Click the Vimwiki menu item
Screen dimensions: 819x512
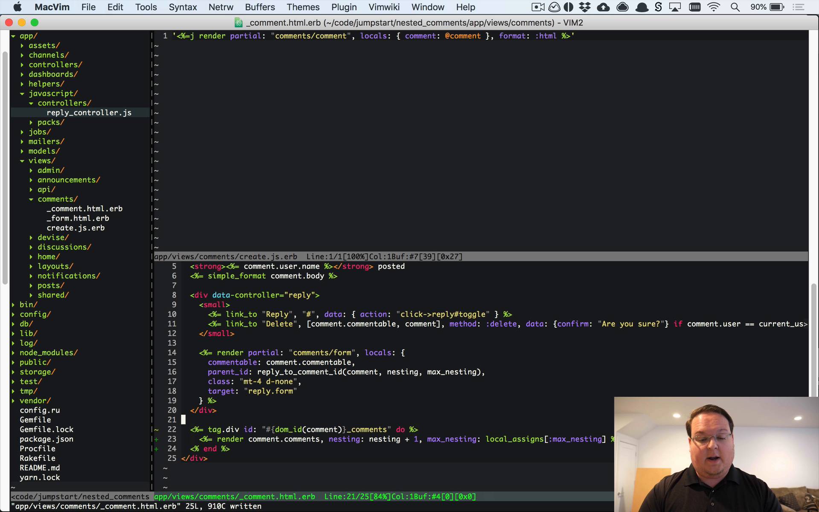pos(384,7)
